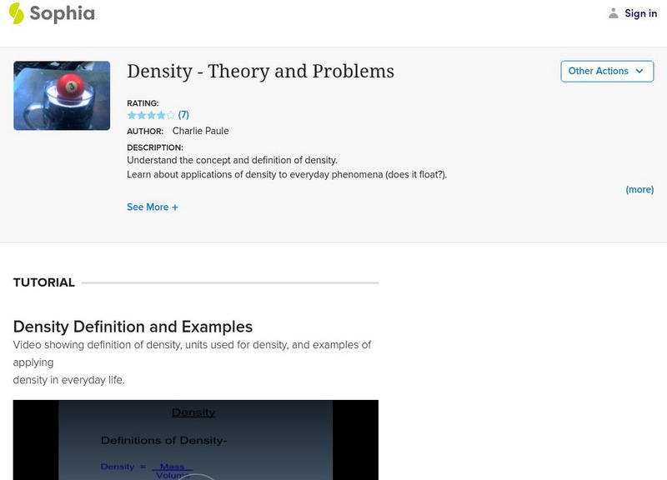Image resolution: width=667 pixels, height=480 pixels.
Task: Open the Other Actions dropdown
Action: tap(599, 71)
